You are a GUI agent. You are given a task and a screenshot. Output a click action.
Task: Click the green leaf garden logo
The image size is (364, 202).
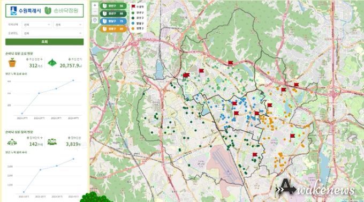click(x=48, y=11)
